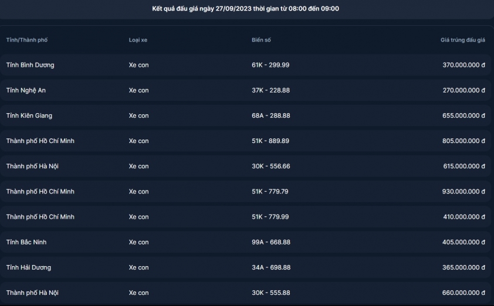Click the 930.000.000 đ price

point(463,192)
